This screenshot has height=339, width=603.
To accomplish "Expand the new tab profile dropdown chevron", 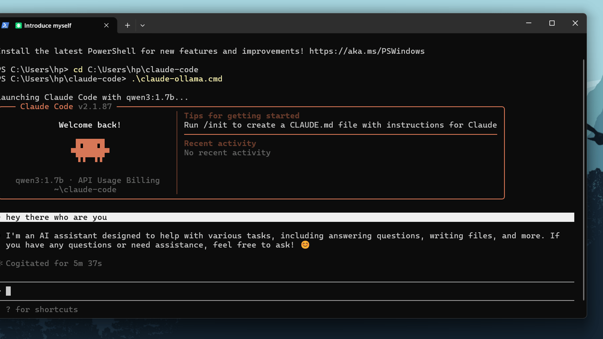I will [143, 25].
